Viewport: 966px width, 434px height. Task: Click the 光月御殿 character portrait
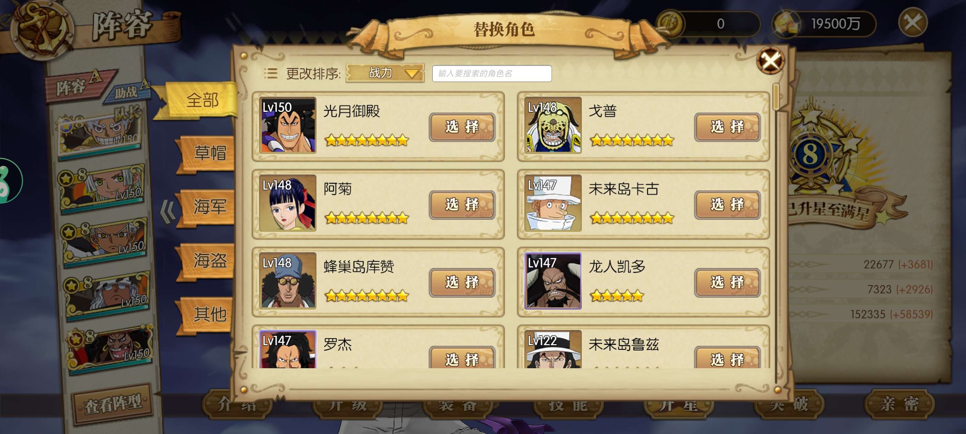coord(288,125)
